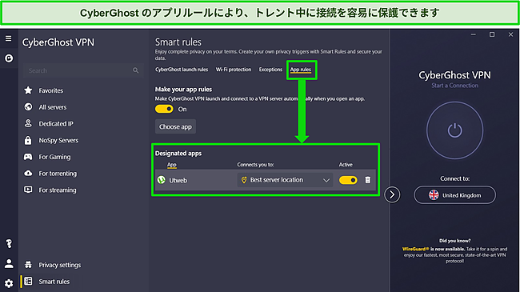This screenshot has width=520, height=292.
Task: Maximize the CyberGhost window
Action: click(492, 34)
